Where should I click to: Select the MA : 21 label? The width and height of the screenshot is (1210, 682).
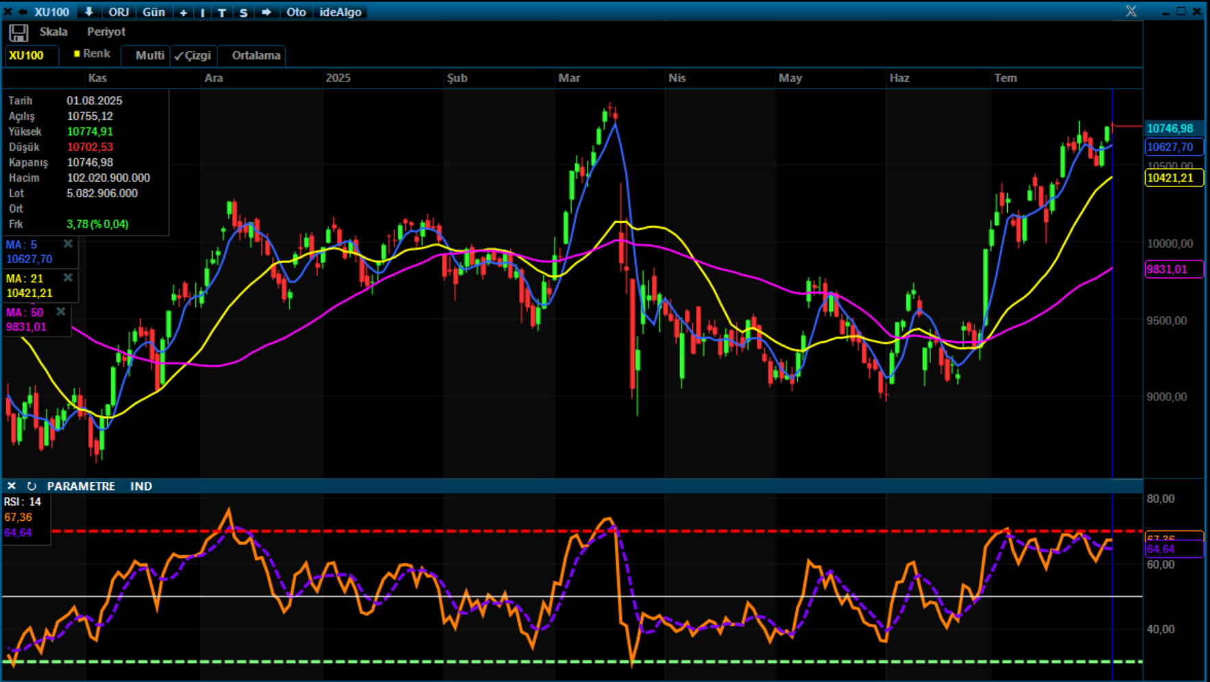(25, 278)
